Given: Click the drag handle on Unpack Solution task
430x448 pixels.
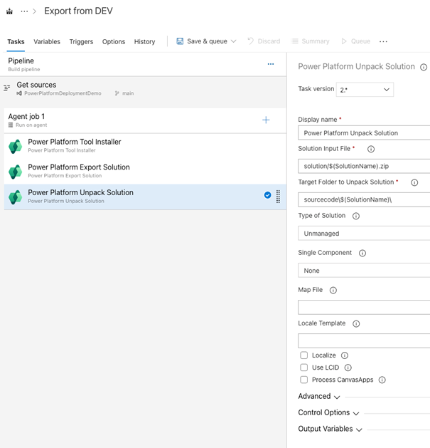Looking at the screenshot, I should [278, 197].
